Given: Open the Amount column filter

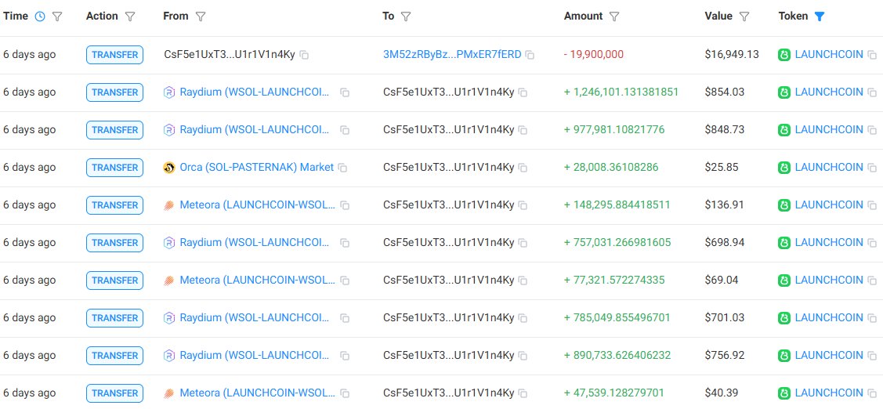Looking at the screenshot, I should (614, 16).
